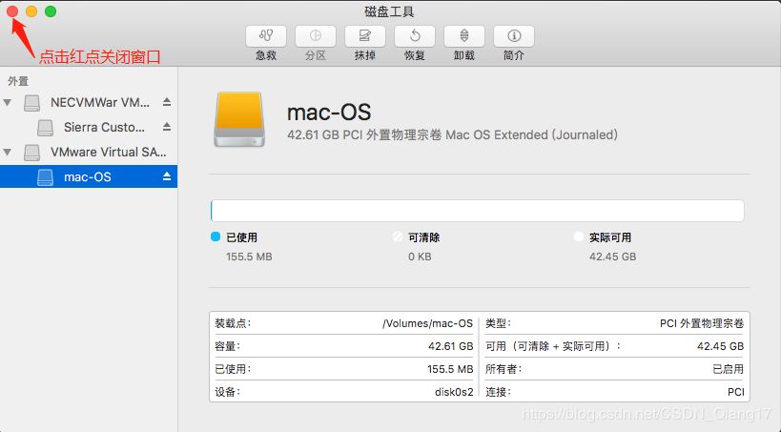The width and height of the screenshot is (781, 432).
Task: Click the large yellow mac-OS drive icon
Action: coord(239,119)
